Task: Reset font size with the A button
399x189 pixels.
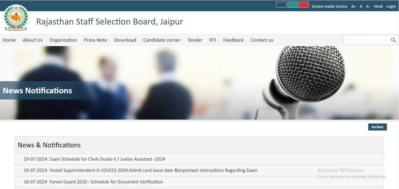Action: point(361,6)
